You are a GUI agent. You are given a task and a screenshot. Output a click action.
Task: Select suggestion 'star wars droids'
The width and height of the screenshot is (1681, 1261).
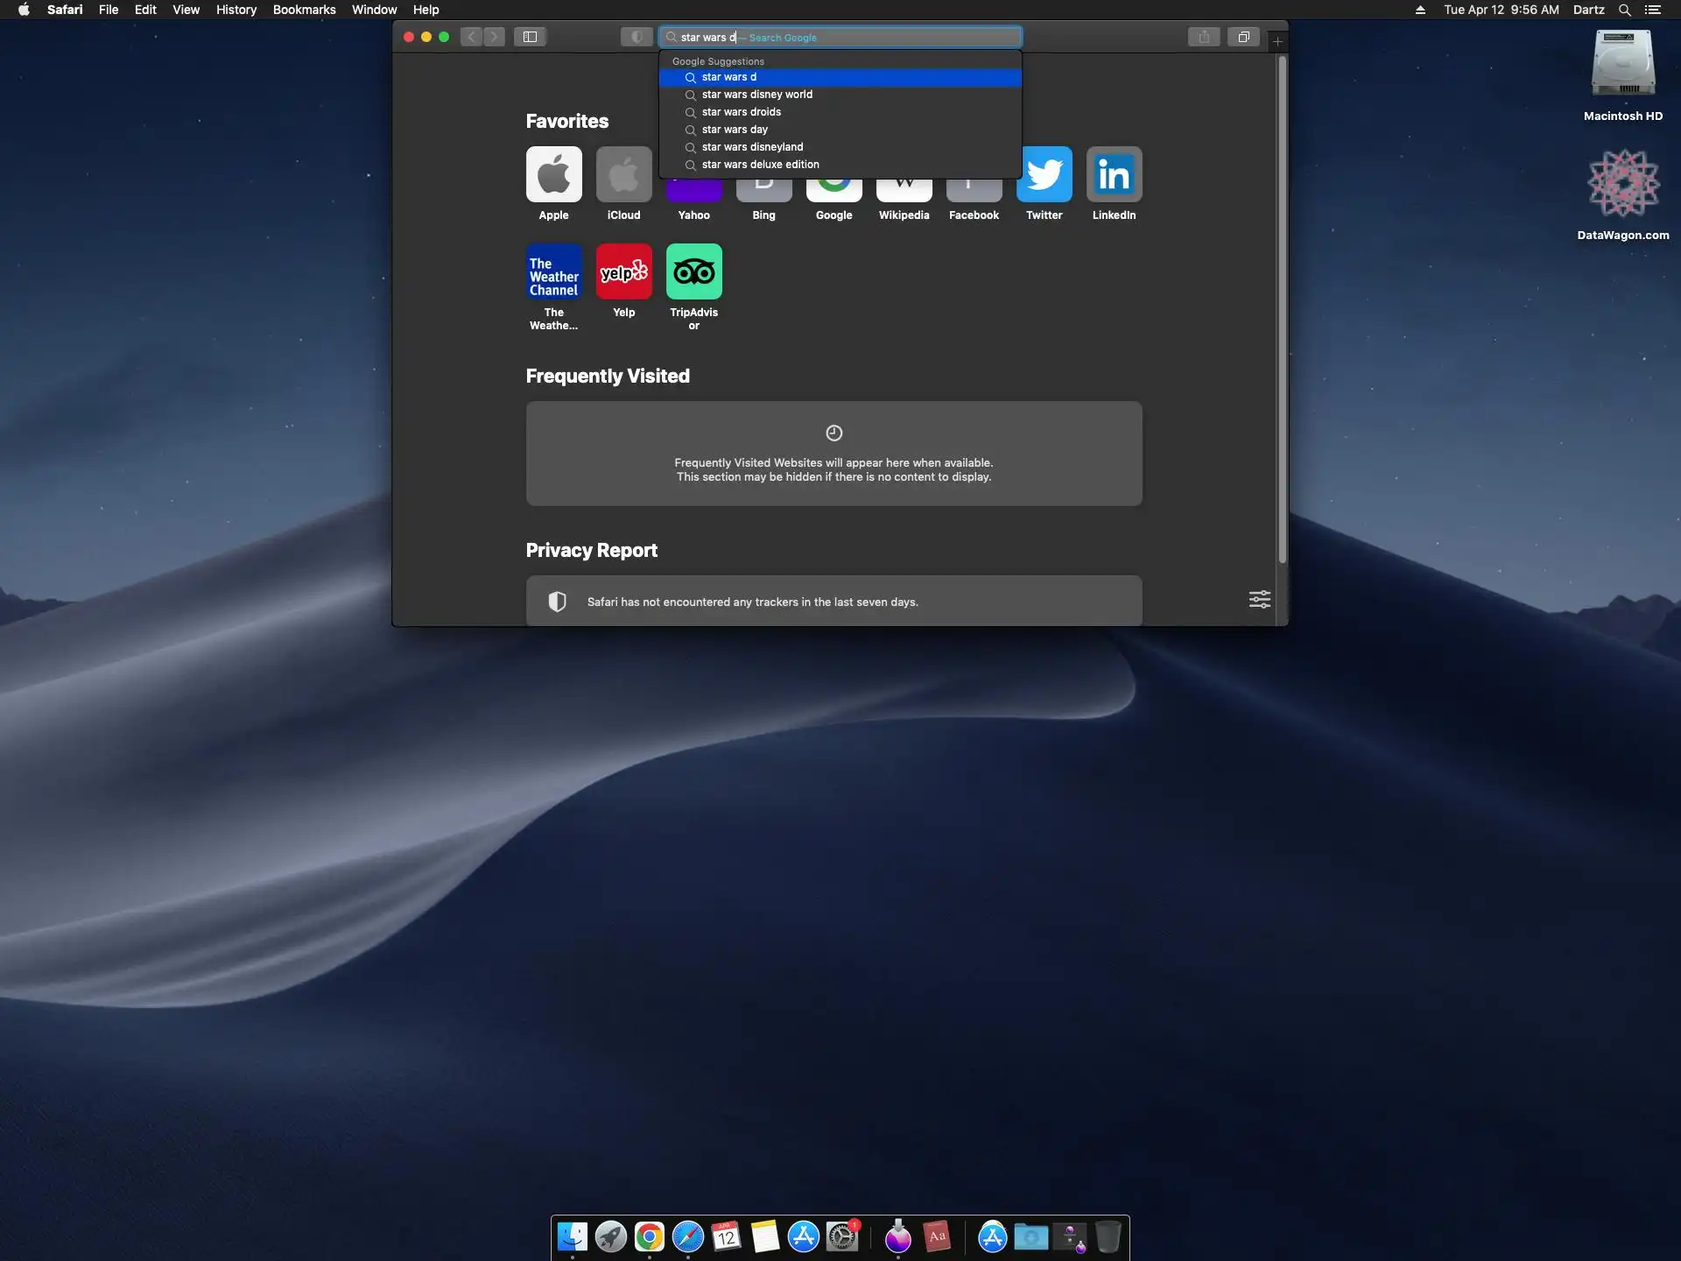(742, 112)
